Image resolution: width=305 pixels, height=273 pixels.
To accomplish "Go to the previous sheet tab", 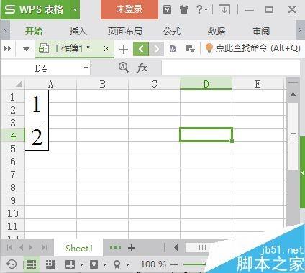I will coord(21,247).
